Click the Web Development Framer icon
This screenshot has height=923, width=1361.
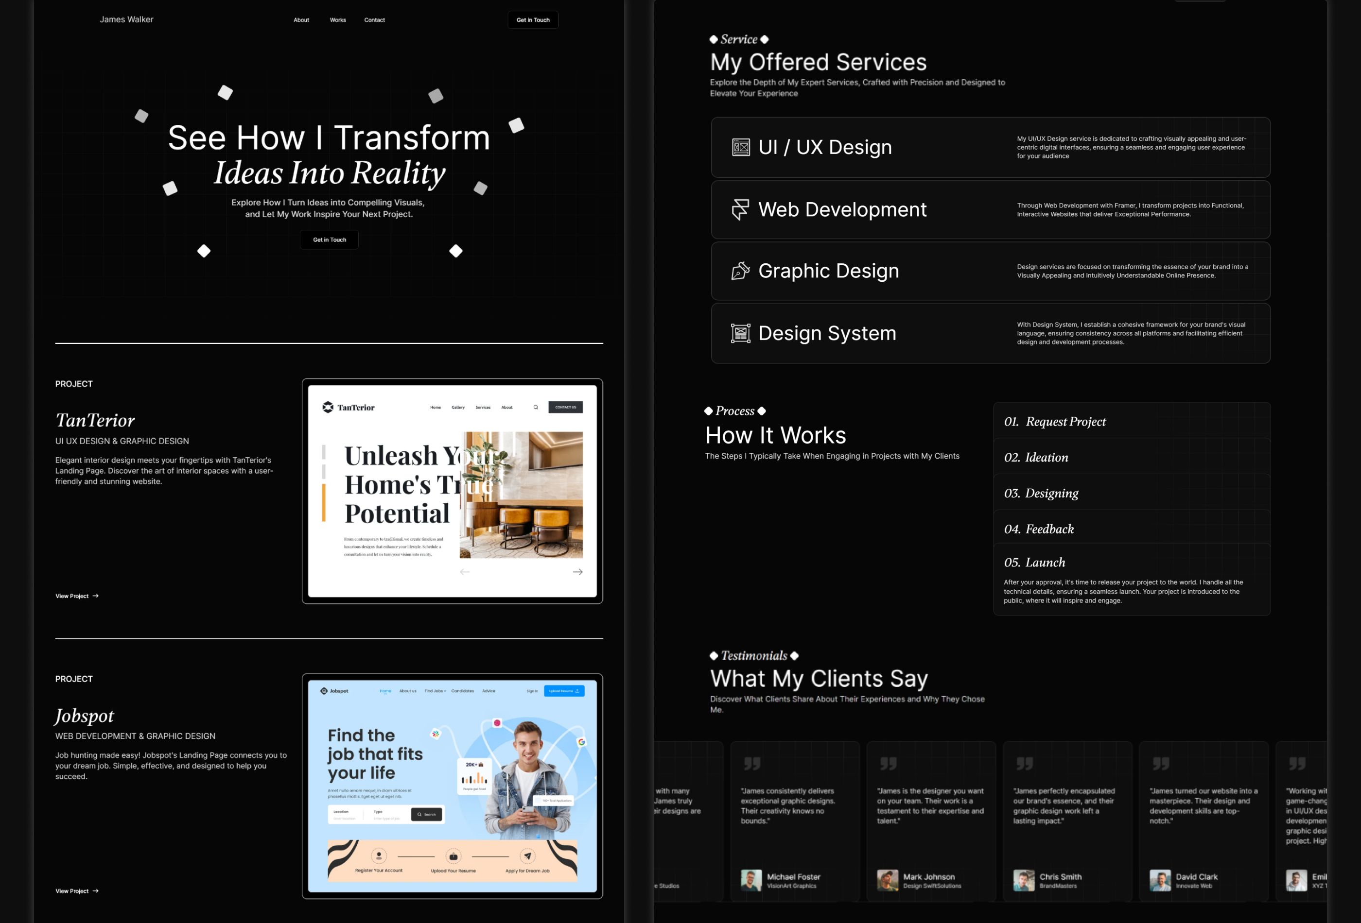[740, 209]
